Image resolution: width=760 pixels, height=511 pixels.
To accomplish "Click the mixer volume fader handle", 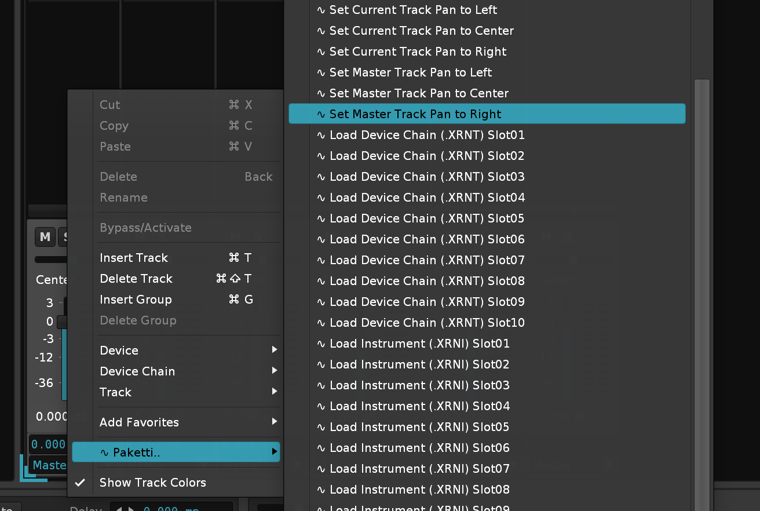I will (x=61, y=322).
